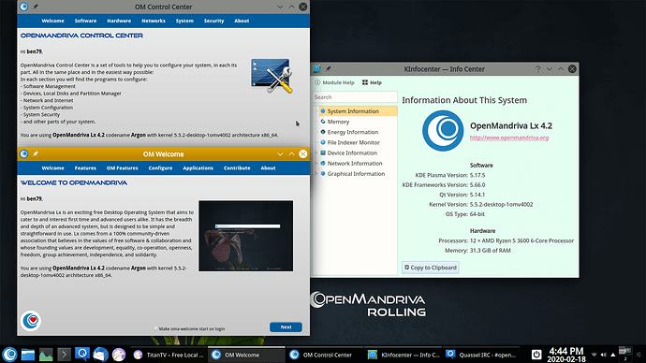This screenshot has width=646, height=363.
Task: Open the file manager from the taskbar
Action: coord(27,355)
